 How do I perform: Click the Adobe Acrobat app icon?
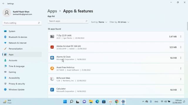point(52,47)
